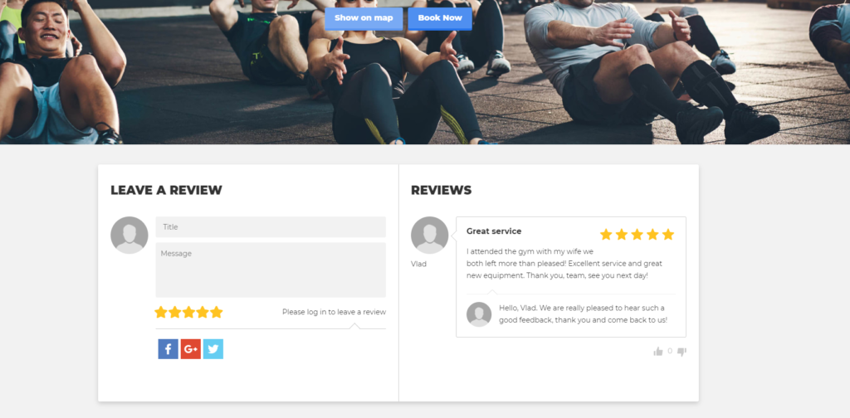Click the fifth star of Vlad's rating
Viewport: 850px width, 418px height.
pos(668,235)
